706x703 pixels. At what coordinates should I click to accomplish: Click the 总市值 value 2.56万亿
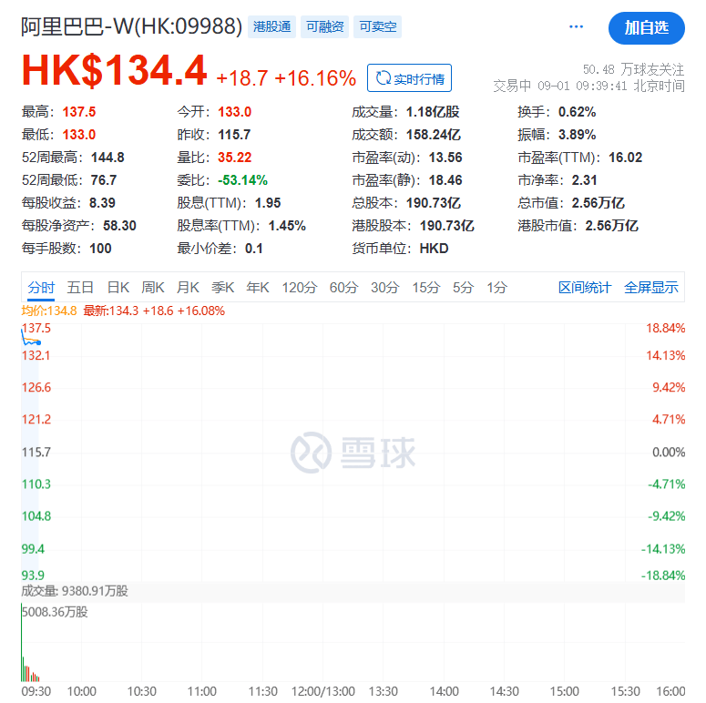(x=599, y=203)
